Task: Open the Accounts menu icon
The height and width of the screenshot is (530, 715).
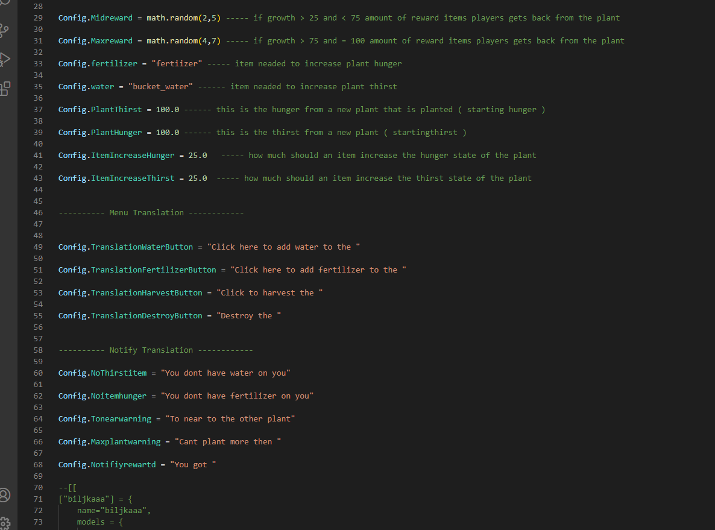Action: pos(5,495)
